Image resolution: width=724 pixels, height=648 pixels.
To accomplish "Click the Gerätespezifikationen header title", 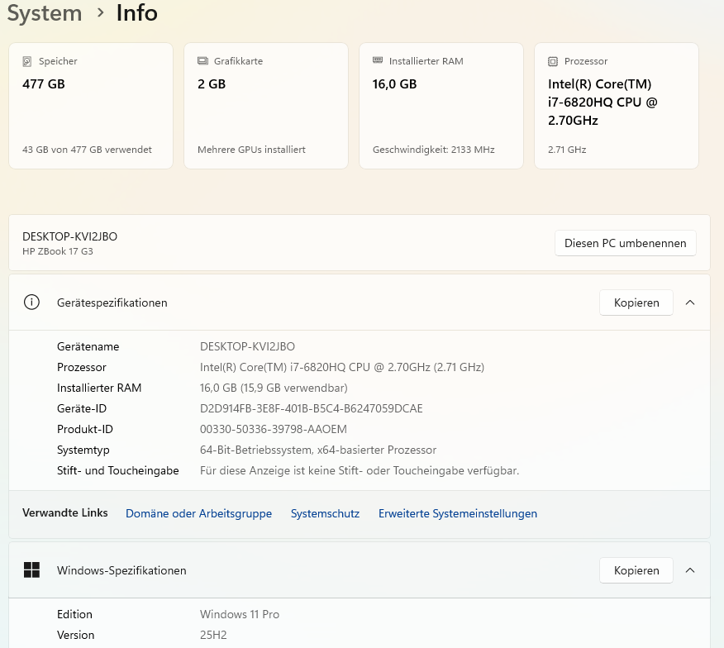I will click(112, 303).
